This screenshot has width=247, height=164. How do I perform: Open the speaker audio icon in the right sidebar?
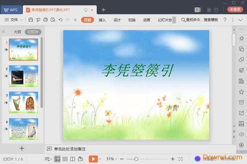click(x=241, y=134)
